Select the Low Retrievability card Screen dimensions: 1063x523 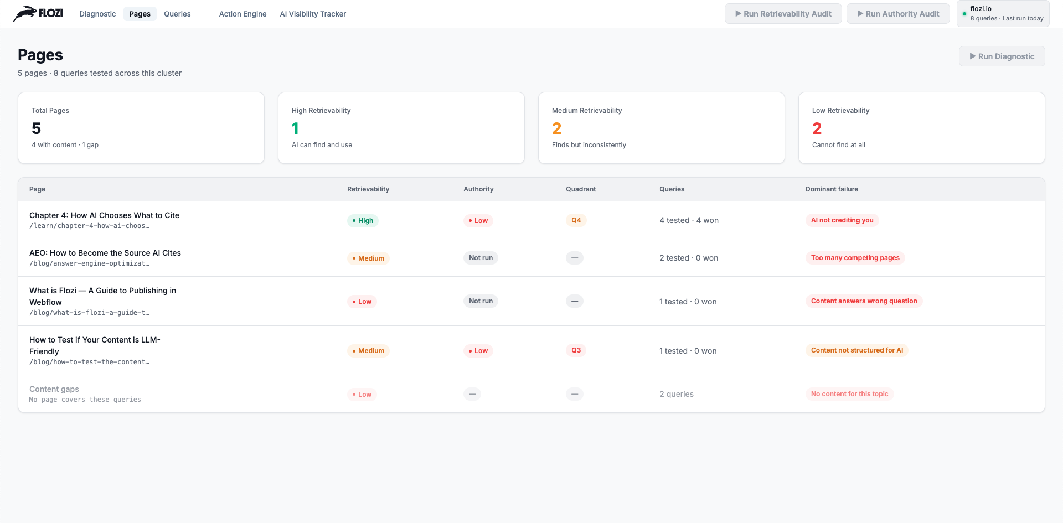click(922, 128)
